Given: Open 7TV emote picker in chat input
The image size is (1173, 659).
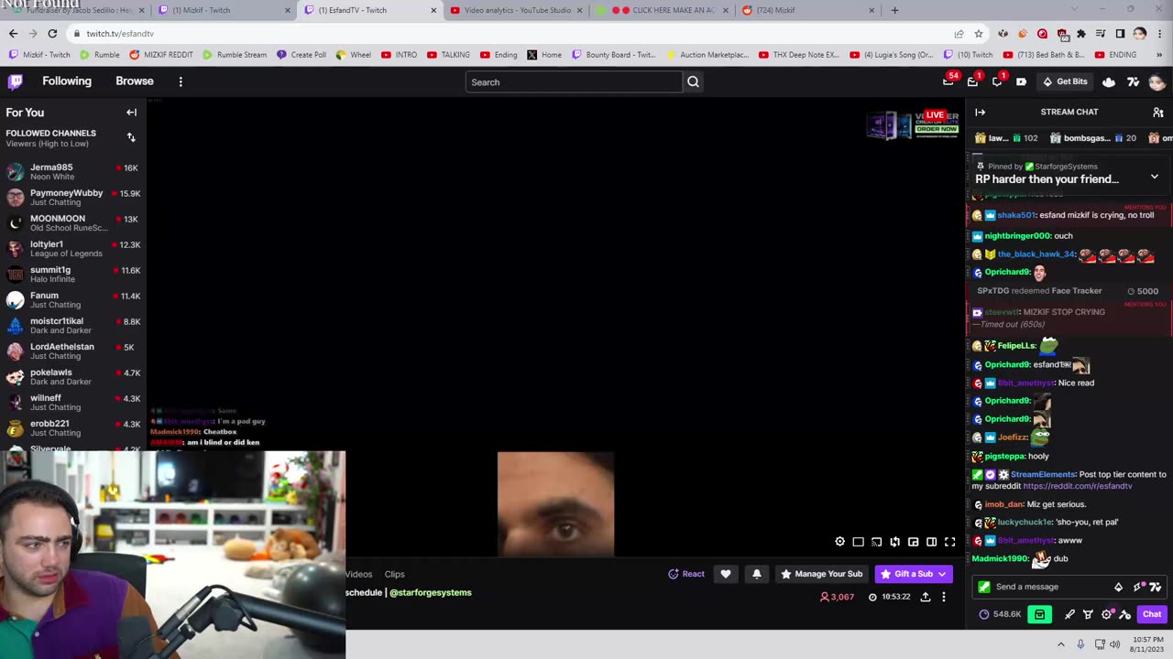Looking at the screenshot, I should click(1155, 587).
